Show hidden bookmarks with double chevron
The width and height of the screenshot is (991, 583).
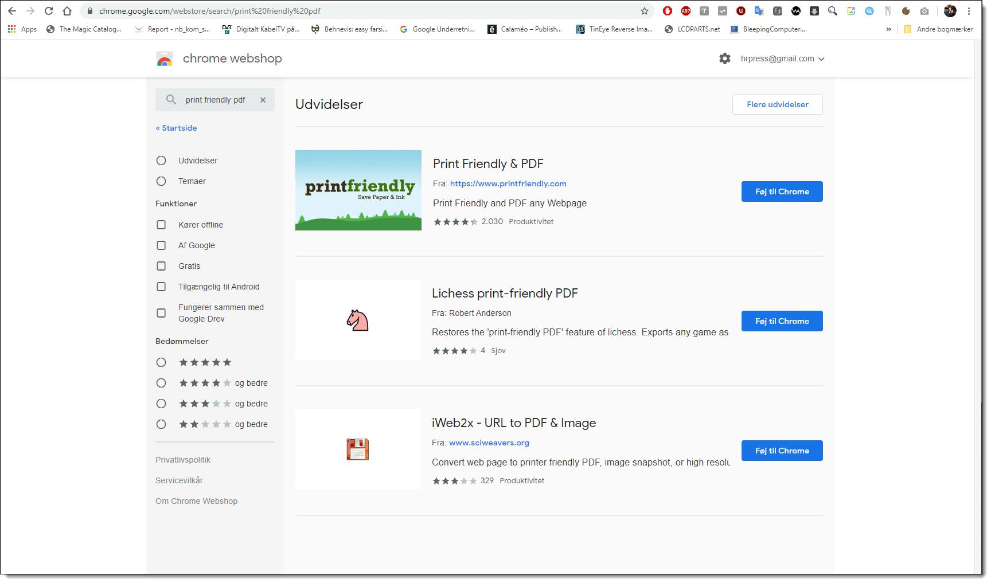tap(888, 29)
